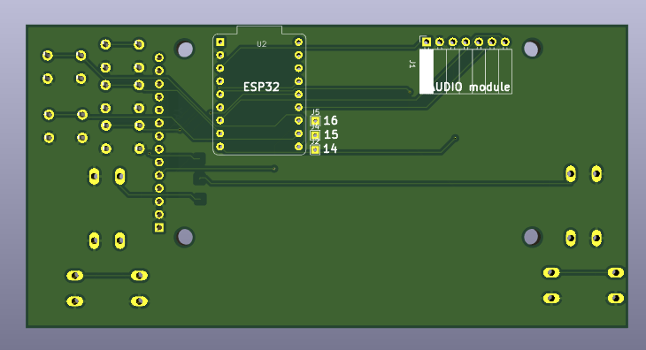Click the white filled rectangle on audio module
Screen dimensions: 646x350
click(x=427, y=72)
